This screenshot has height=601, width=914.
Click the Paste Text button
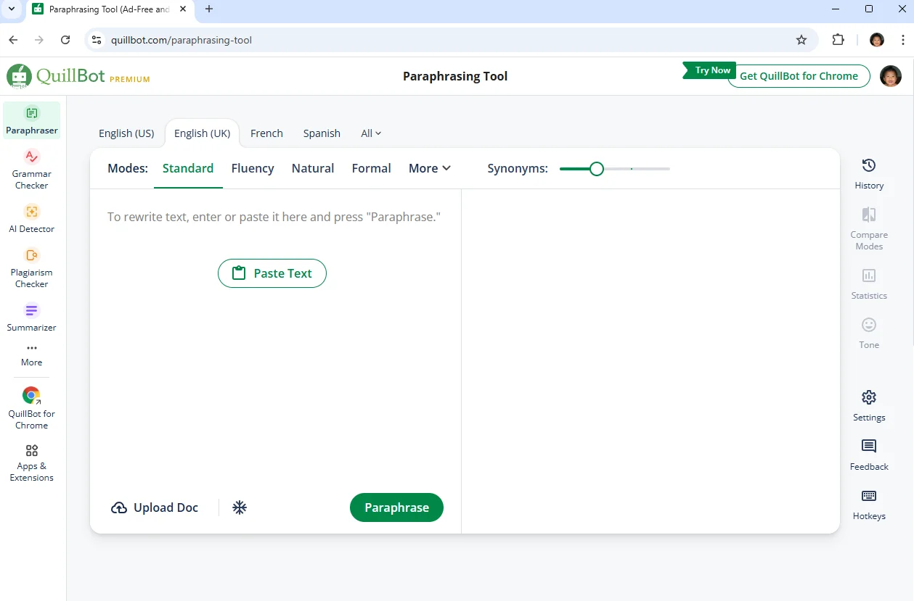(x=272, y=273)
